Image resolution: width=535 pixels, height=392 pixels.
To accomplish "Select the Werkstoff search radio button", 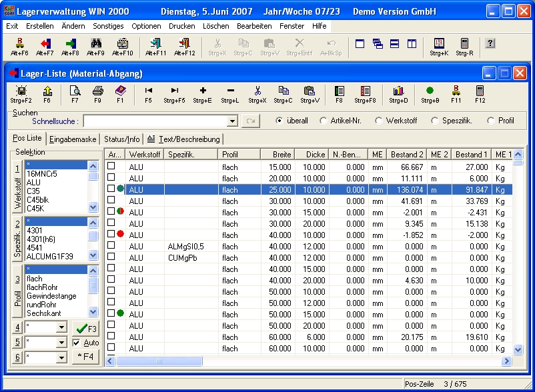I will [378, 121].
